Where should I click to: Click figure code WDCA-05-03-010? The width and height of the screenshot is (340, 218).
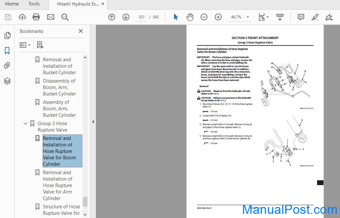(x=307, y=108)
